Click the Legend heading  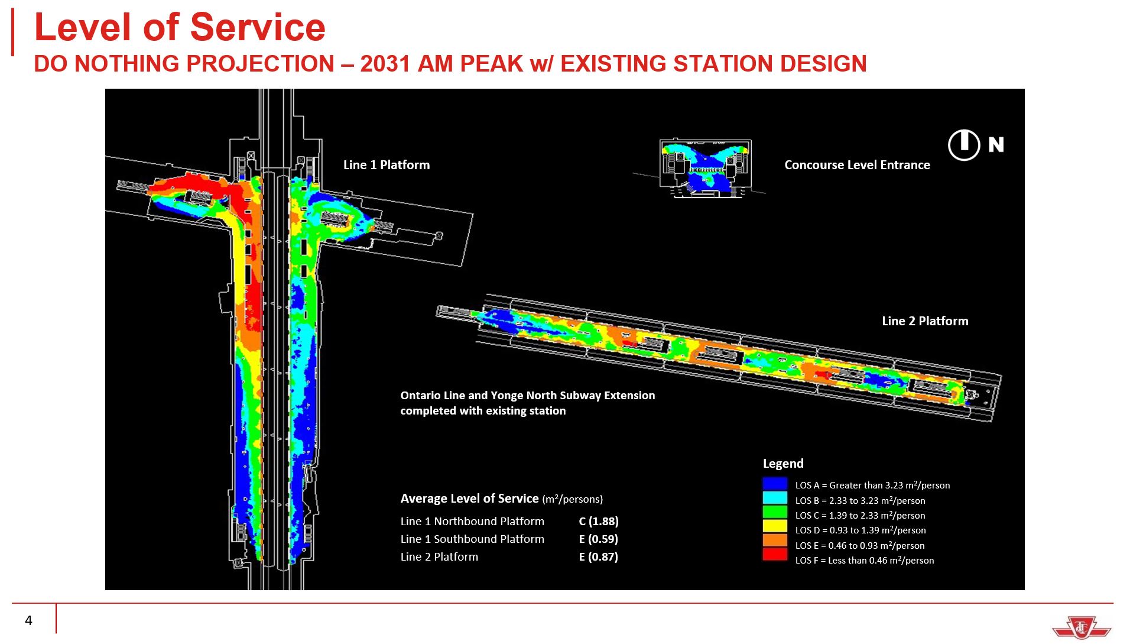(x=783, y=464)
